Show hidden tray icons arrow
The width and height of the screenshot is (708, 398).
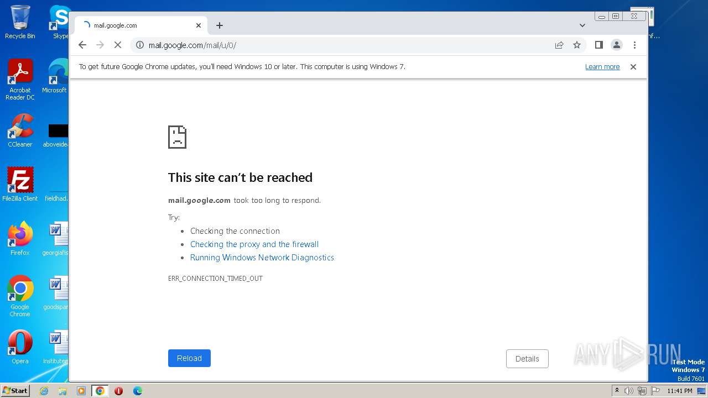tap(617, 391)
